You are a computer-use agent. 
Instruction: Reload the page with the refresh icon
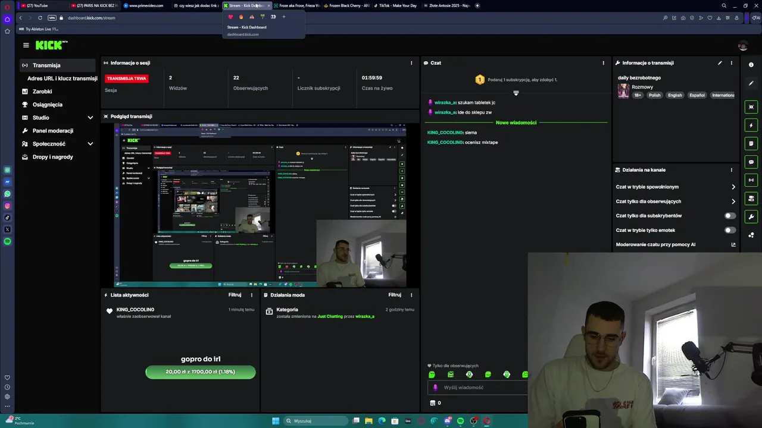tap(40, 18)
